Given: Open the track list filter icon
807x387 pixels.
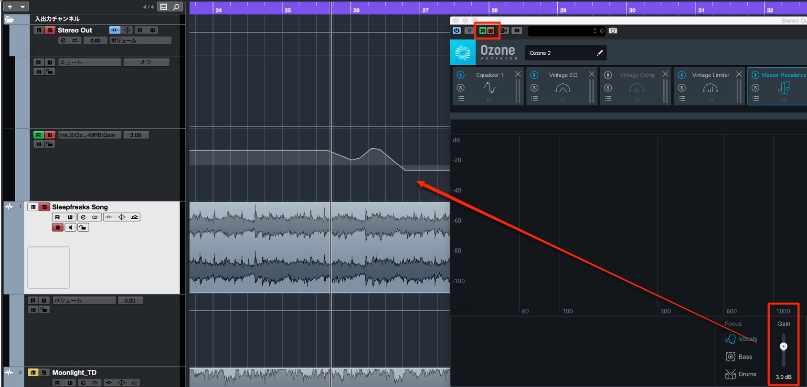Looking at the screenshot, I should point(164,7).
